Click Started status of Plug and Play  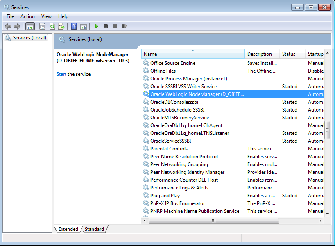[x=290, y=195]
